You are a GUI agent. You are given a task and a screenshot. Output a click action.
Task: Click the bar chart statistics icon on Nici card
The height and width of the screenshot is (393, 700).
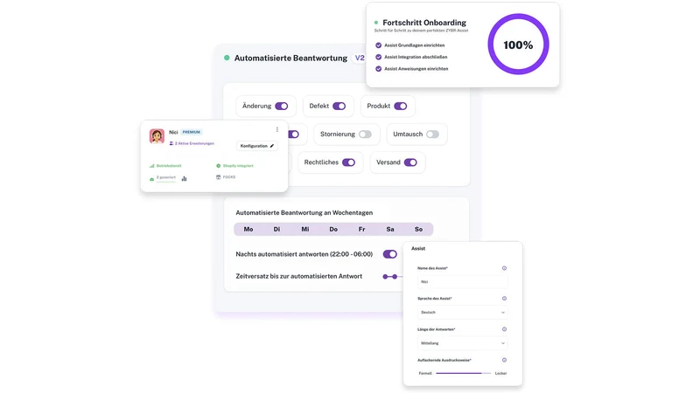click(x=184, y=178)
